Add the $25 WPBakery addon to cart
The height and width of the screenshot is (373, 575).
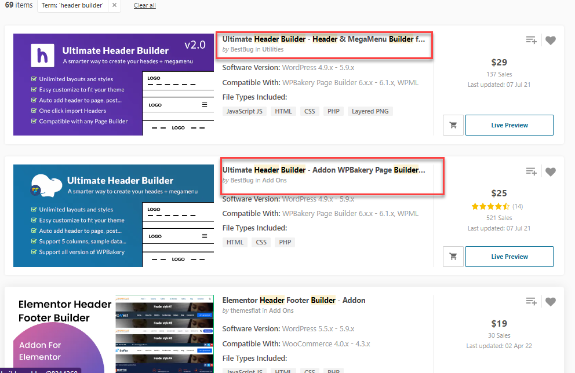point(453,257)
